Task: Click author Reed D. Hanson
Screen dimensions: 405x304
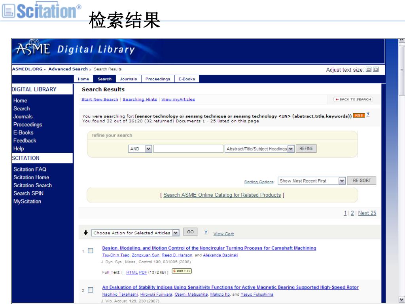Action: point(177,255)
